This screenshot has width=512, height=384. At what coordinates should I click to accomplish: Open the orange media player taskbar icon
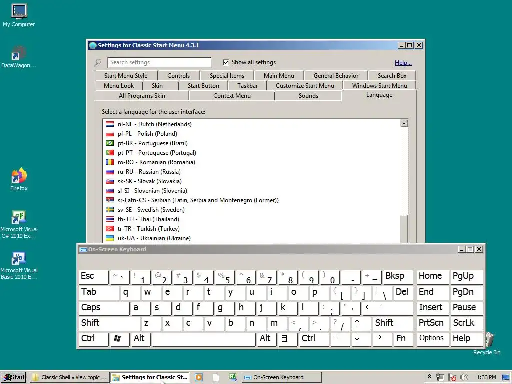point(199,378)
